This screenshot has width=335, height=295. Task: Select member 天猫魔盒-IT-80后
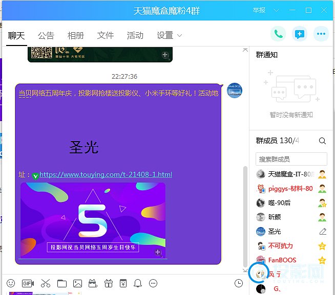291,174
